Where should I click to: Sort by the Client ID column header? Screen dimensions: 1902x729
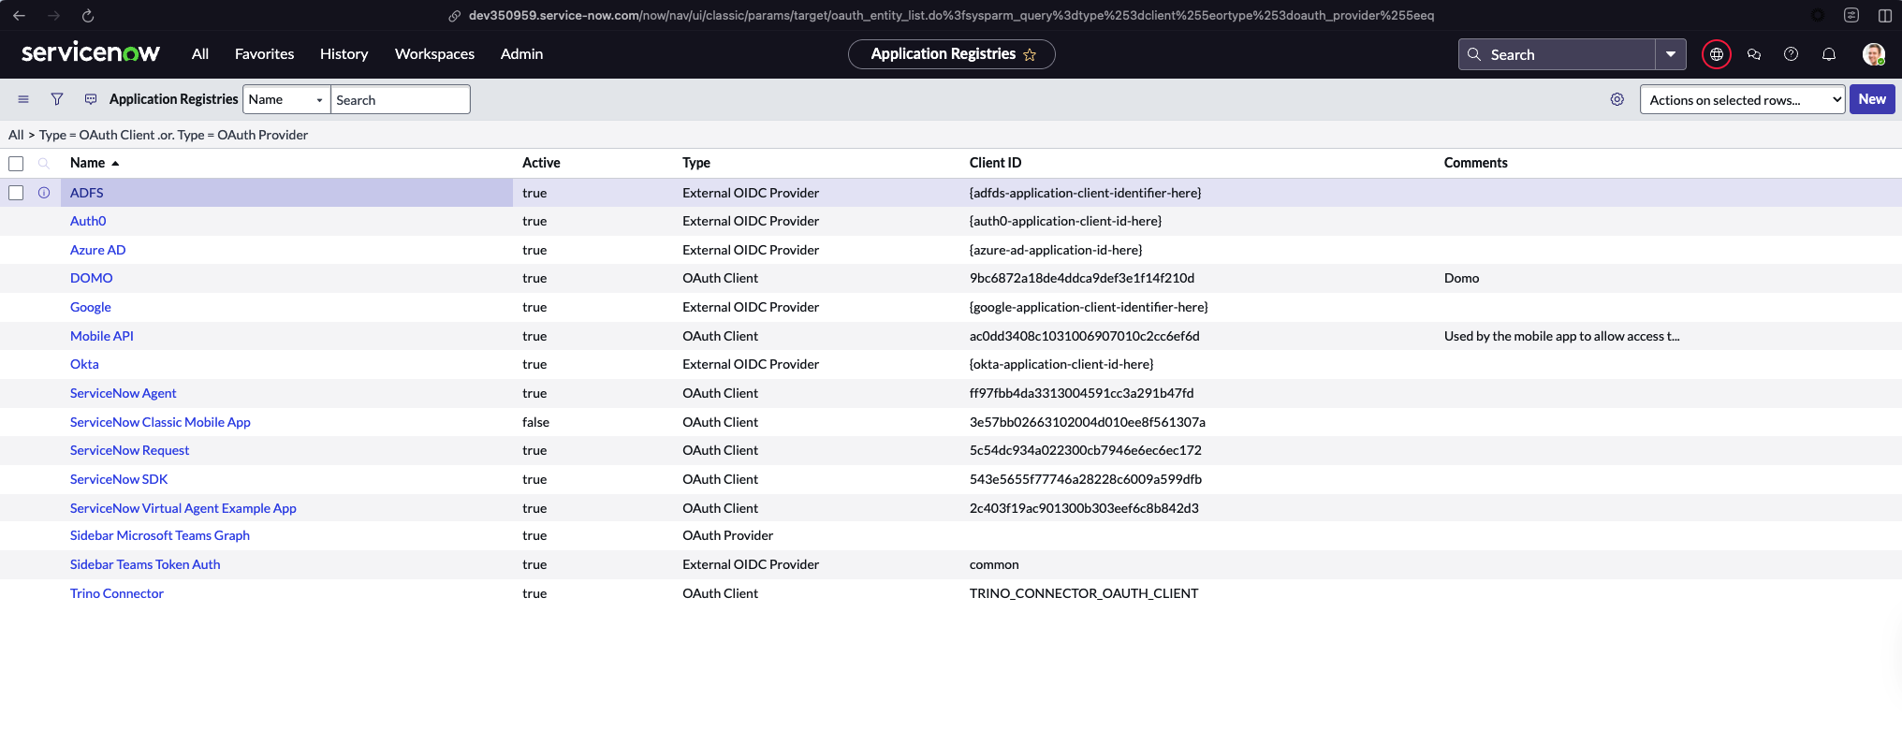[995, 163]
